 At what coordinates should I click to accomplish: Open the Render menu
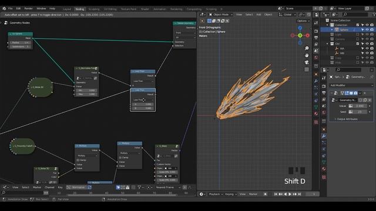29,9
